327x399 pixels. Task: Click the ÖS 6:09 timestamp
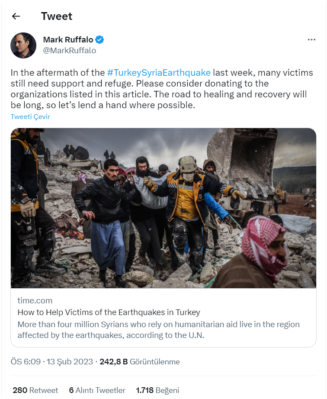(26, 362)
